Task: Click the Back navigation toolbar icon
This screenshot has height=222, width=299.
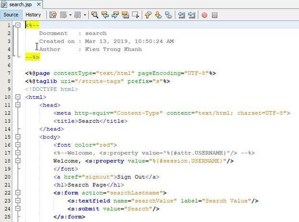Action: coord(63,15)
